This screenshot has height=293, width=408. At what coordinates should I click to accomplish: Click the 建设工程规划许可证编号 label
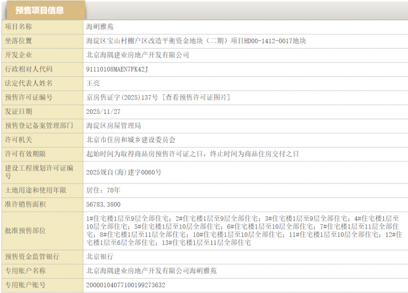click(39, 172)
